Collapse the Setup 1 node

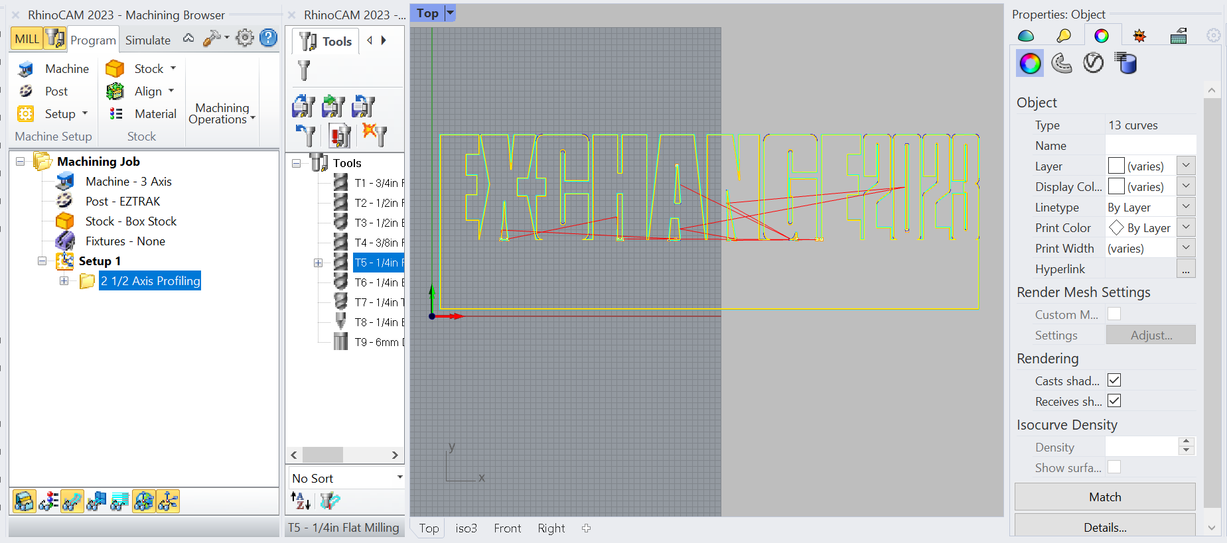click(x=42, y=261)
